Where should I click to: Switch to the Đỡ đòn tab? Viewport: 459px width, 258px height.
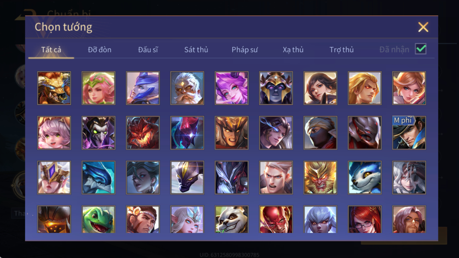tap(100, 50)
